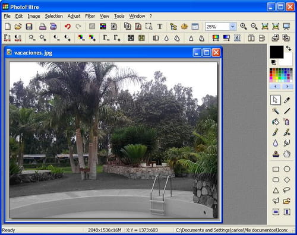Click the Canvas size icon

pyautogui.click(x=138, y=26)
